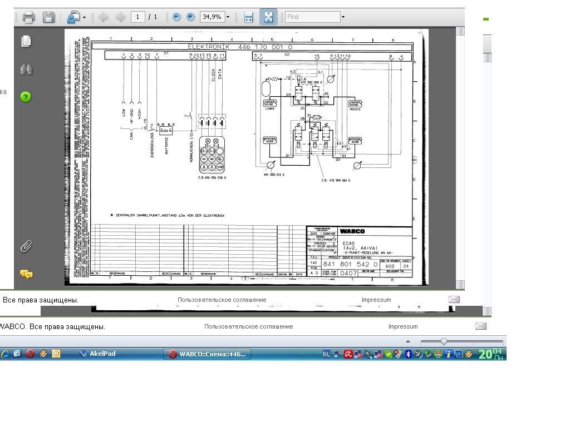570x427 pixels.
Task: Open the Pages panel icon in sidebar
Action: (x=26, y=41)
